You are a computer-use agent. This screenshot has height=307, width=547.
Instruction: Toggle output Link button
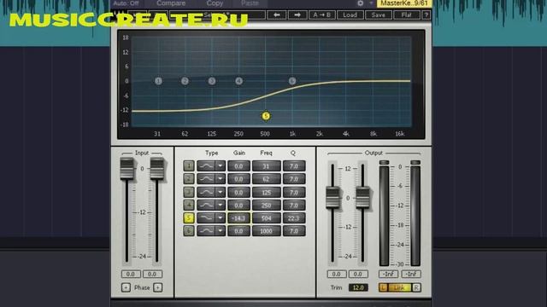(399, 287)
